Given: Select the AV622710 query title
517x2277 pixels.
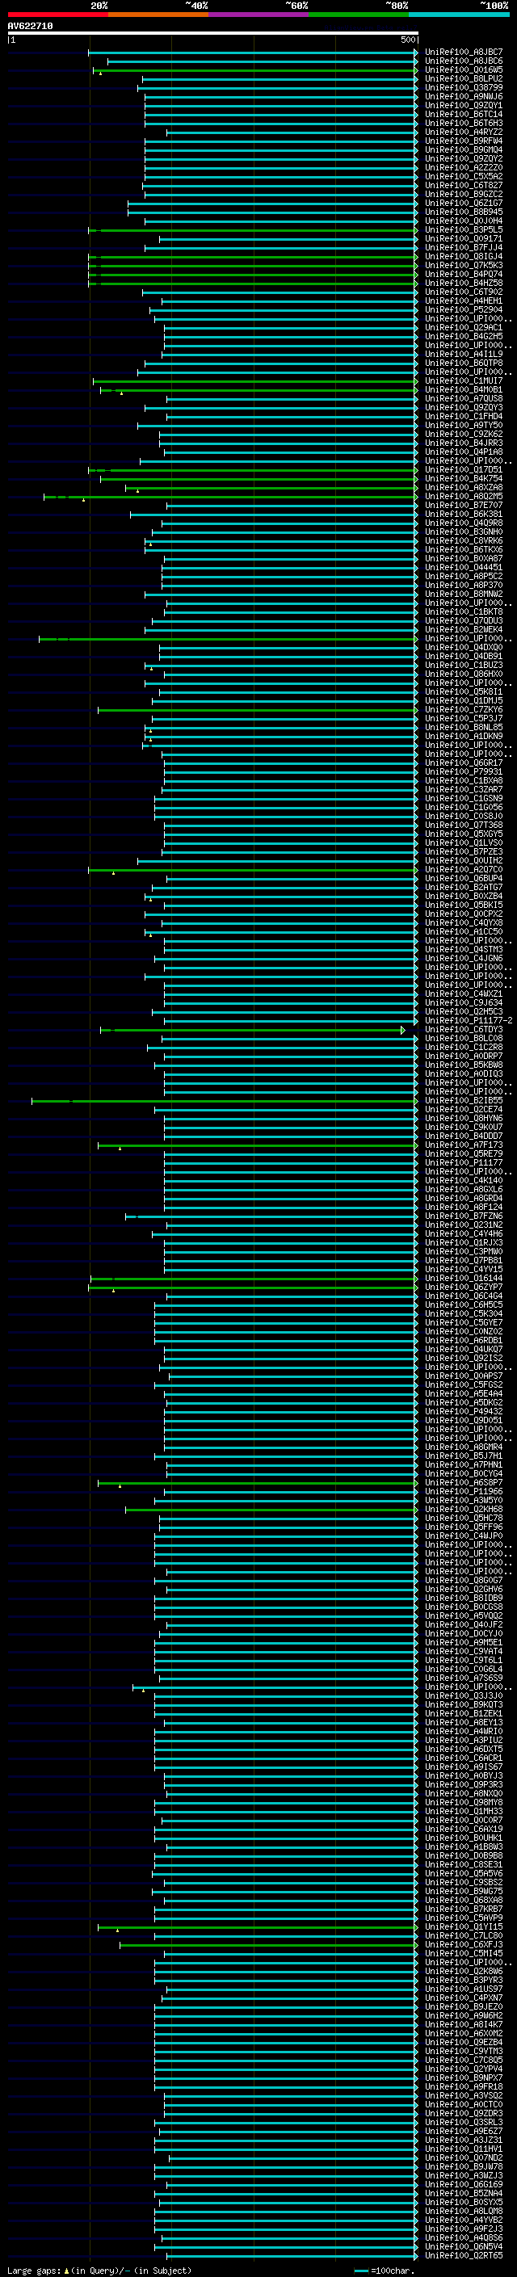Looking at the screenshot, I should 30,26.
